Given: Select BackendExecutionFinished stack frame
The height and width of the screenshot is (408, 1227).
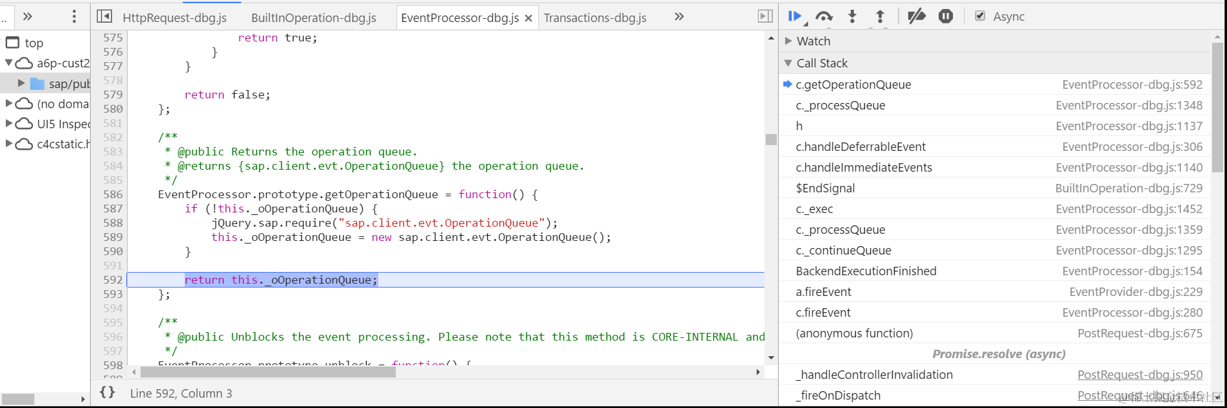Looking at the screenshot, I should point(994,271).
